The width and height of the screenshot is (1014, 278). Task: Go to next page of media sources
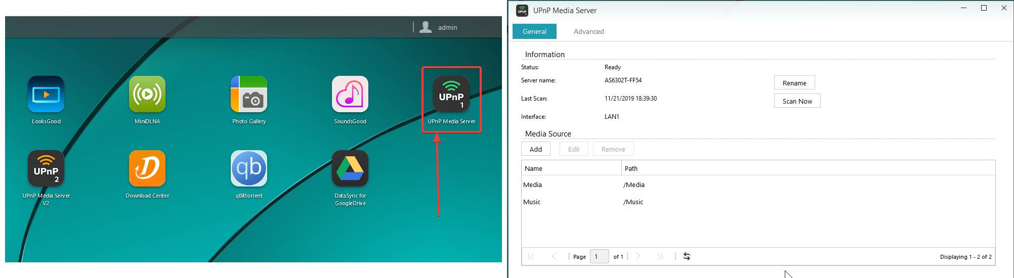tap(638, 256)
